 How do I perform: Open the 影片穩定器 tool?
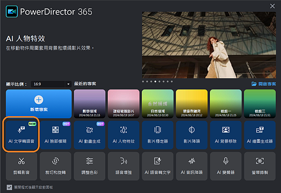click(157, 135)
